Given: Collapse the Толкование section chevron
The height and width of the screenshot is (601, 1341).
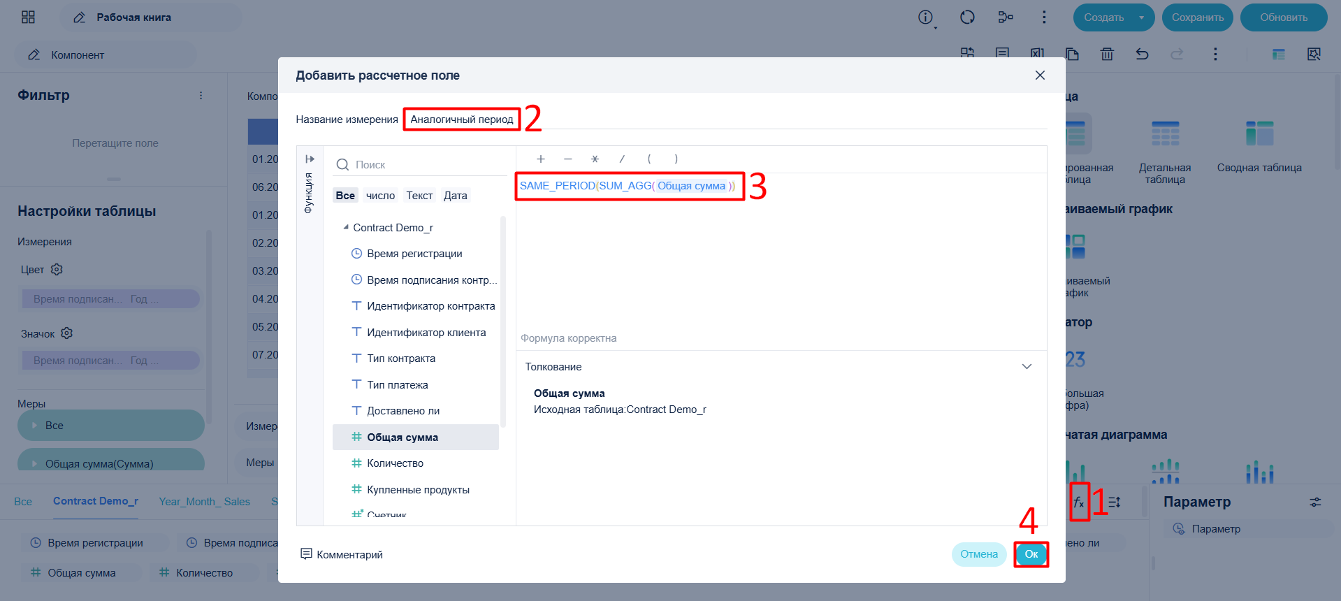Looking at the screenshot, I should pyautogui.click(x=1027, y=367).
